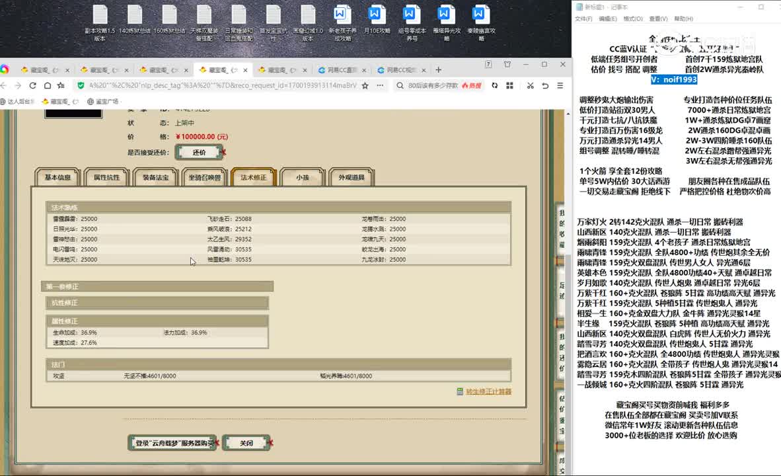Click the browser skin shirt icon
Screen dimensions: 781x476
[507, 64]
